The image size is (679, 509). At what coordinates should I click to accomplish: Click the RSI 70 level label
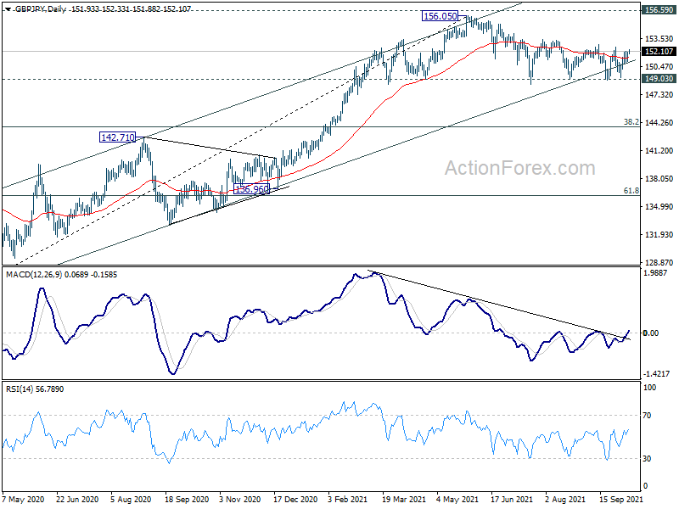647,416
